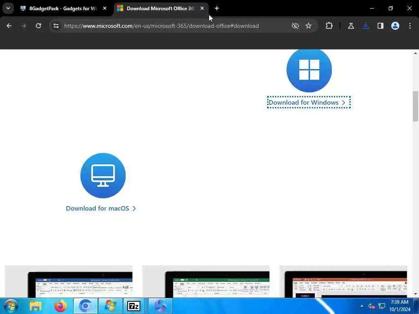This screenshot has height=314, width=419.
Task: Open the site information icon in address bar
Action: (56, 26)
